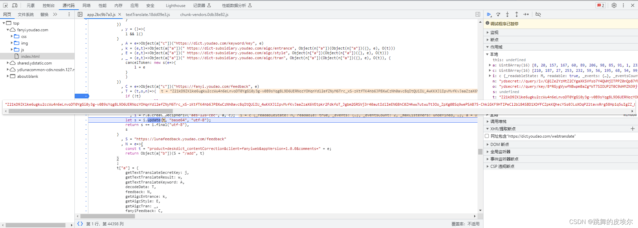Step out of current function

coord(517,14)
